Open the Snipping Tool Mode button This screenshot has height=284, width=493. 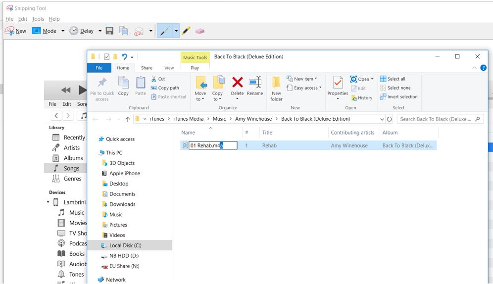coord(45,31)
